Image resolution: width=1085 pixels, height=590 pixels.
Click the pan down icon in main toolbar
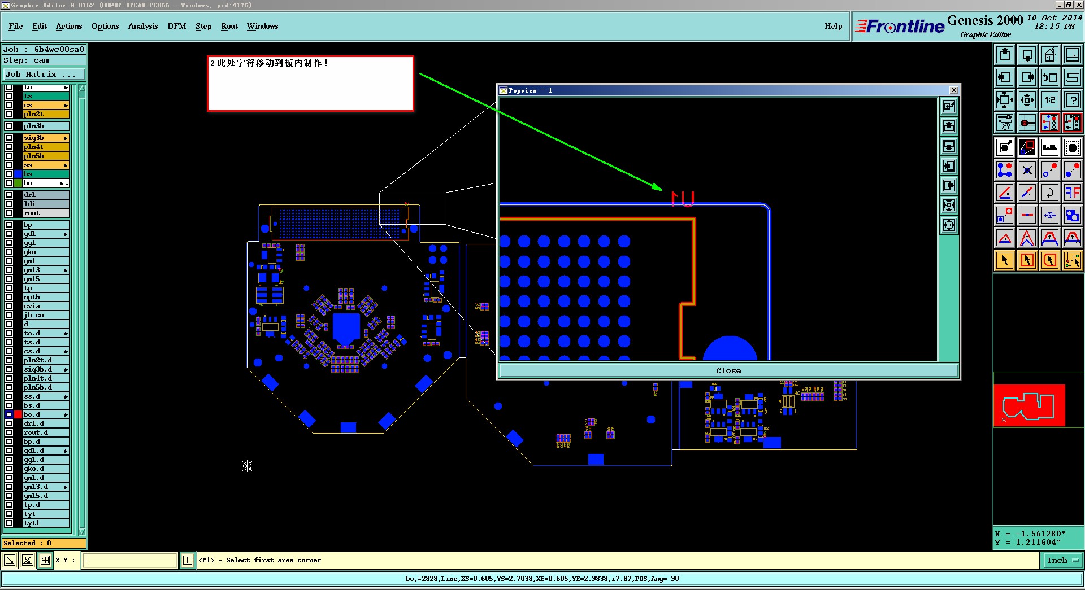(1027, 55)
